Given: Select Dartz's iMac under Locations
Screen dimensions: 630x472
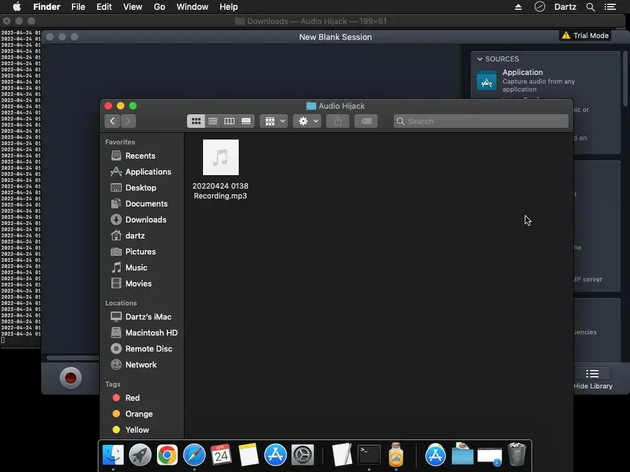Looking at the screenshot, I should [142, 317].
